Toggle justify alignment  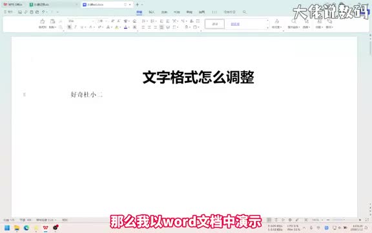coord(161,27)
